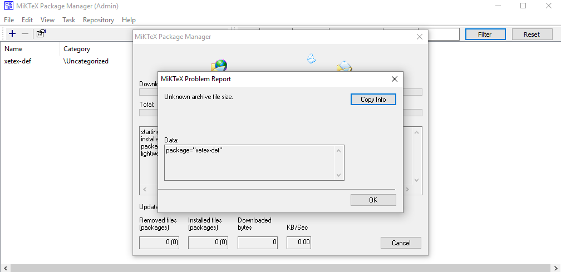This screenshot has height=272, width=561.
Task: Click the flying document animation icon
Action: pyautogui.click(x=311, y=58)
